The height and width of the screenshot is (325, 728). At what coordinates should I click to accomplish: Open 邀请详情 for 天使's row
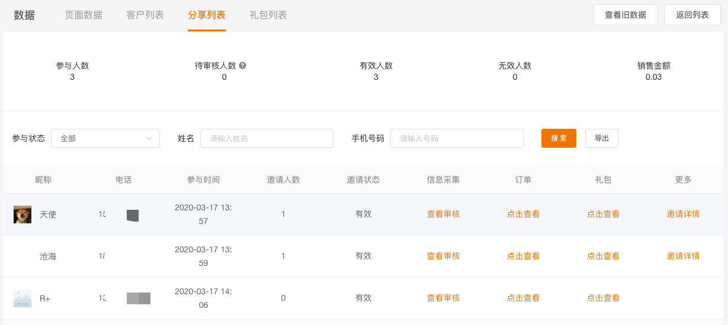point(683,214)
